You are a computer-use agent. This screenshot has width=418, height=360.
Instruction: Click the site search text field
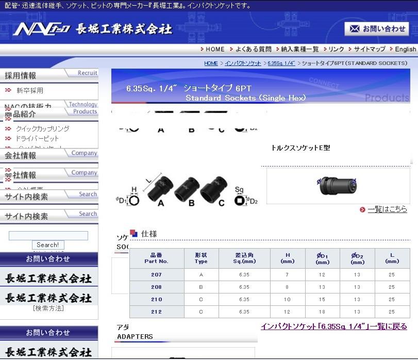point(48,236)
